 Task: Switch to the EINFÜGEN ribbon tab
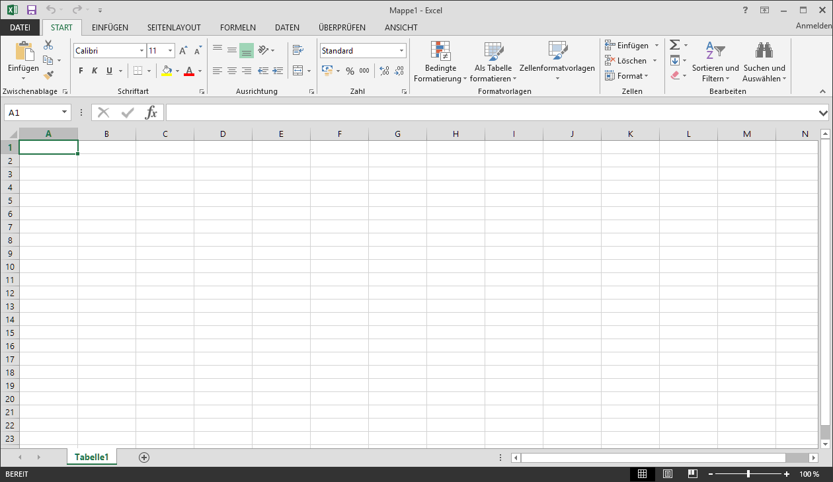(110, 28)
